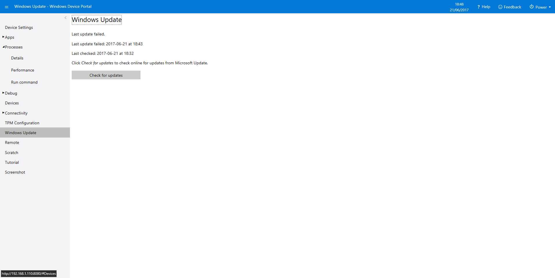This screenshot has height=278, width=555.
Task: Open the hamburger menu icon
Action: pyautogui.click(x=7, y=7)
